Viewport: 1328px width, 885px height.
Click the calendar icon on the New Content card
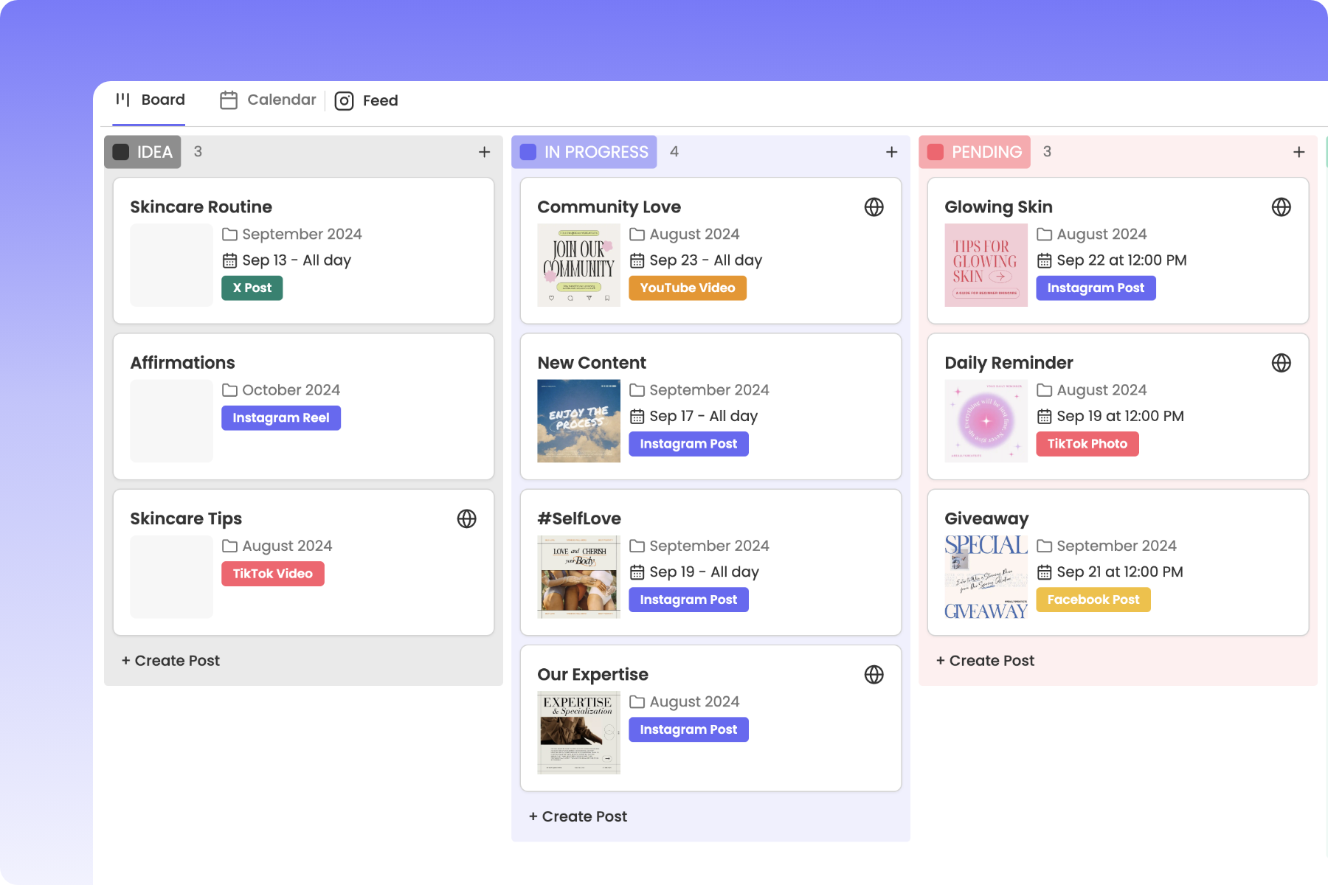pos(637,416)
